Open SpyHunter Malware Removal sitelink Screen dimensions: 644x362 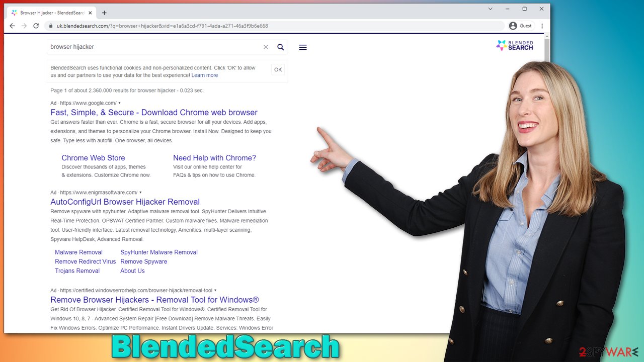(159, 252)
